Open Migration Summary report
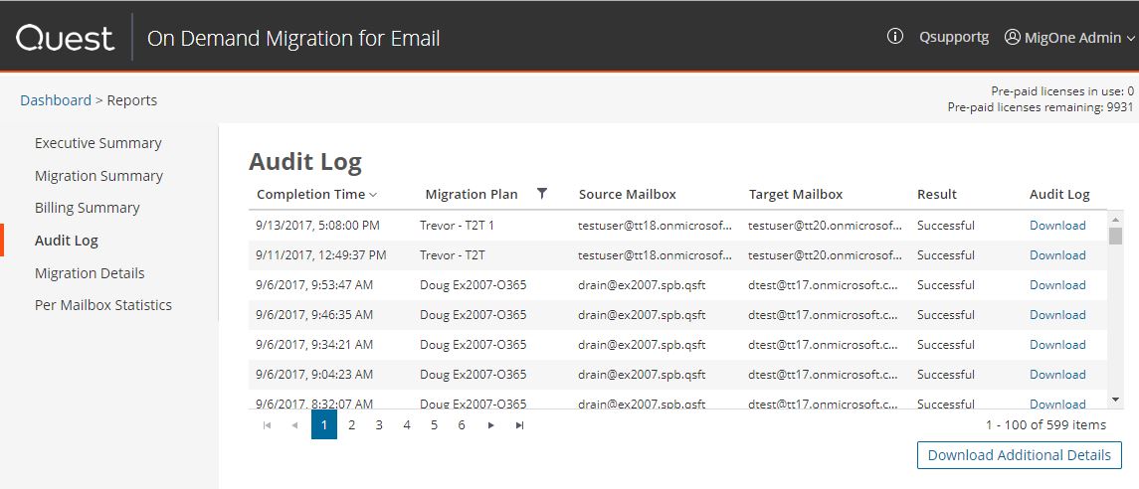This screenshot has height=489, width=1139. click(x=98, y=176)
